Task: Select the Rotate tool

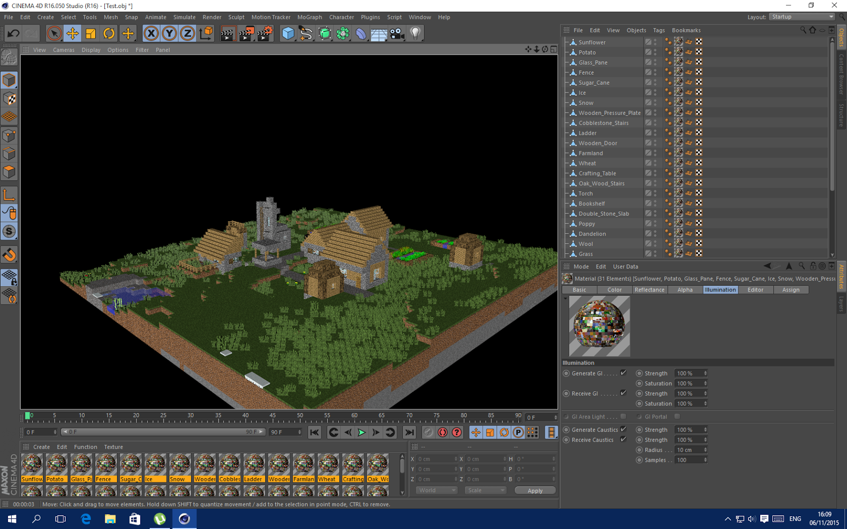Action: (109, 33)
